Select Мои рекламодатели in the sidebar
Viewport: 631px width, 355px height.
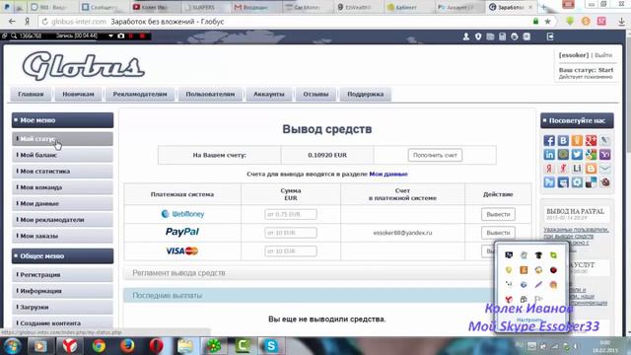(62, 220)
